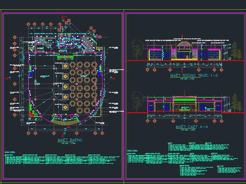Select the MAËT BAÈNG floor plan title
Image resolution: width=246 pixels, height=184 pixels.
coord(70,140)
